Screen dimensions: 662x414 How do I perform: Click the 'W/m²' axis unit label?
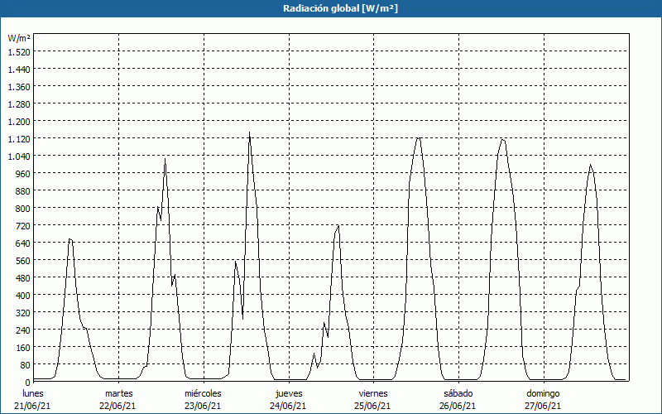(x=19, y=38)
